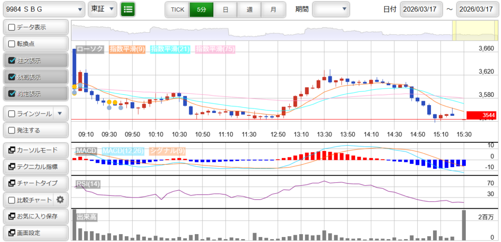Click the red 3544 current price marker
The width and height of the screenshot is (501, 242).
481,115
